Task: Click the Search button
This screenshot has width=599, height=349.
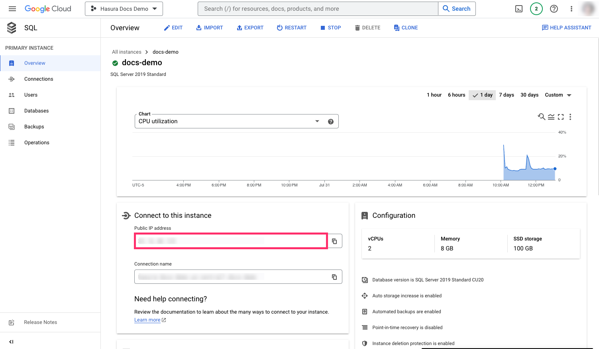Action: click(x=457, y=9)
